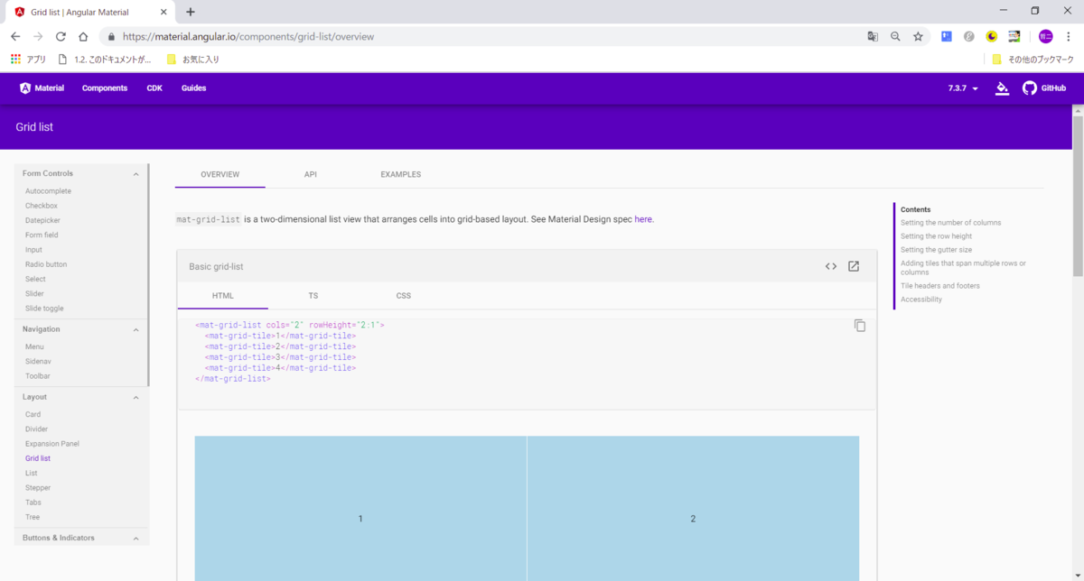Open the 1.2. このドキュメントが bookmark

[x=105, y=60]
